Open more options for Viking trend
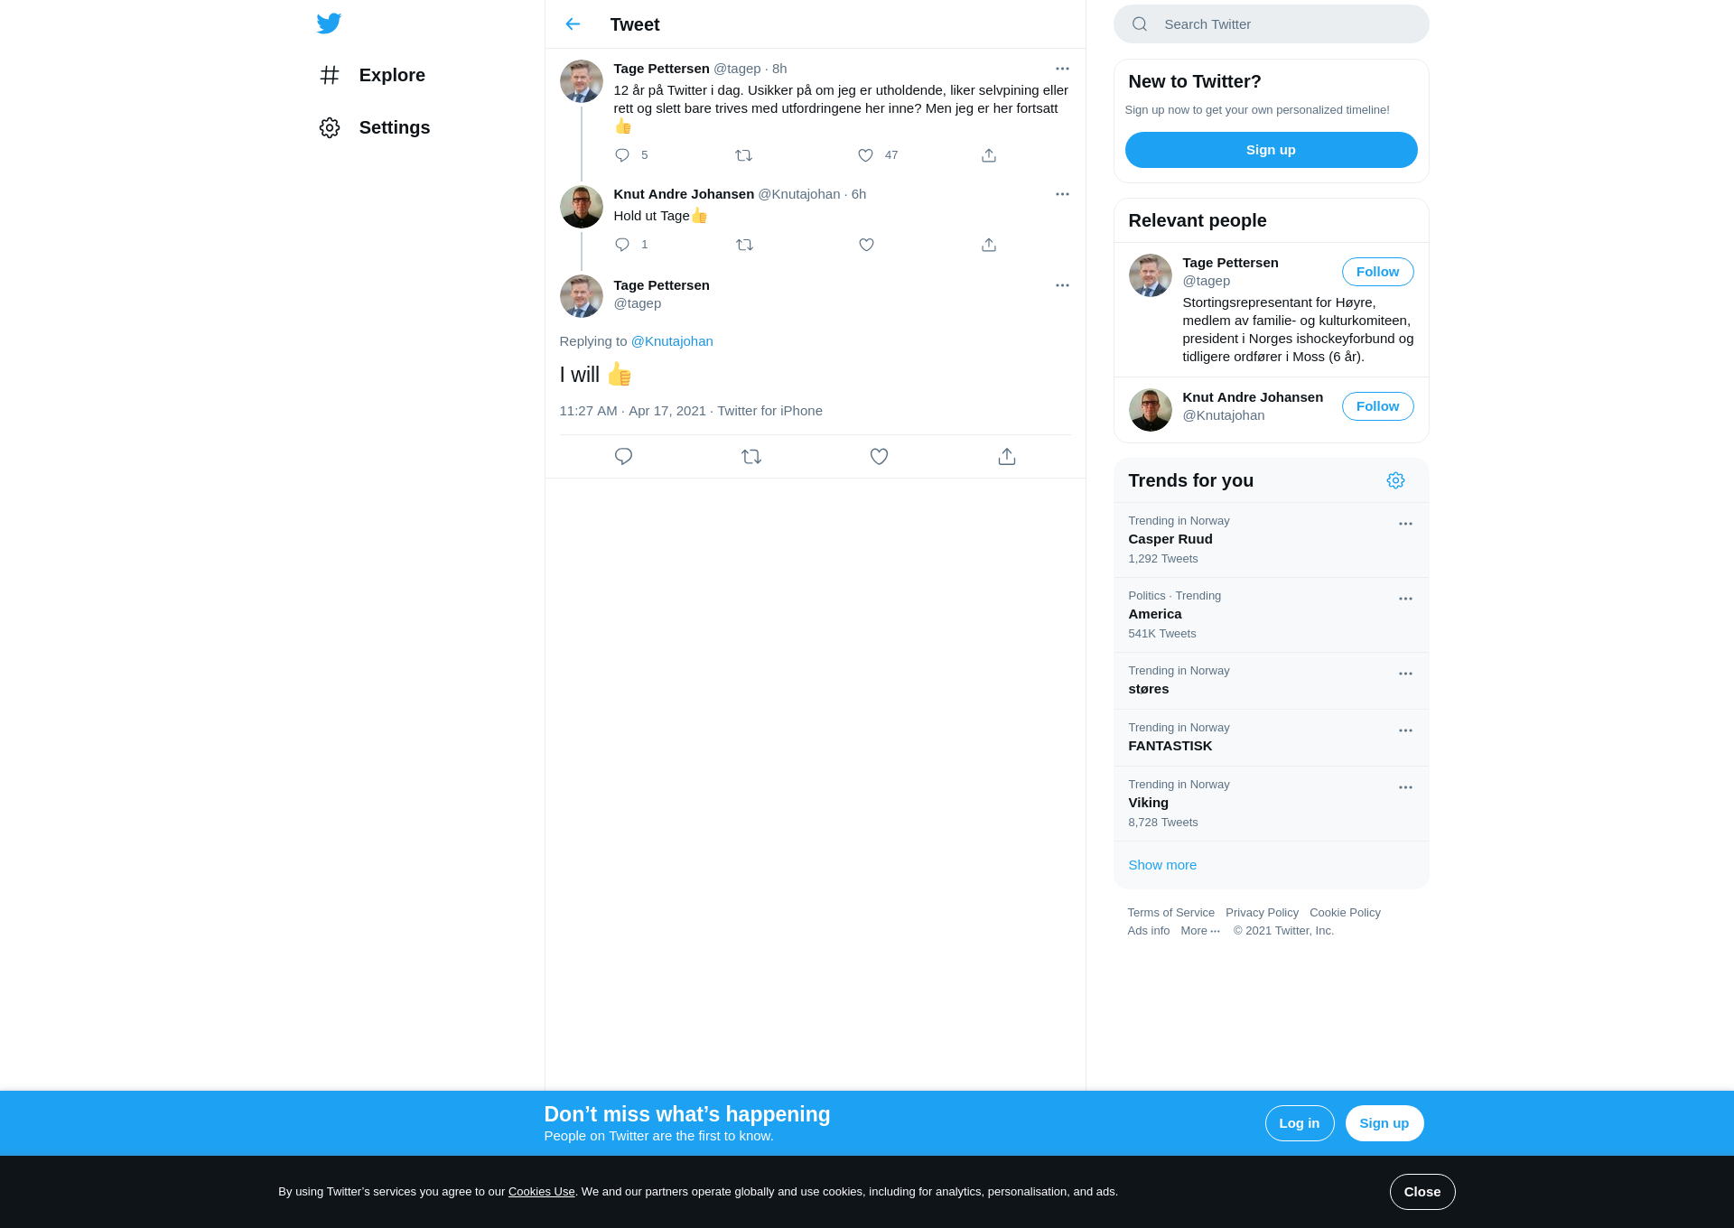This screenshot has height=1228, width=1734. [1405, 787]
